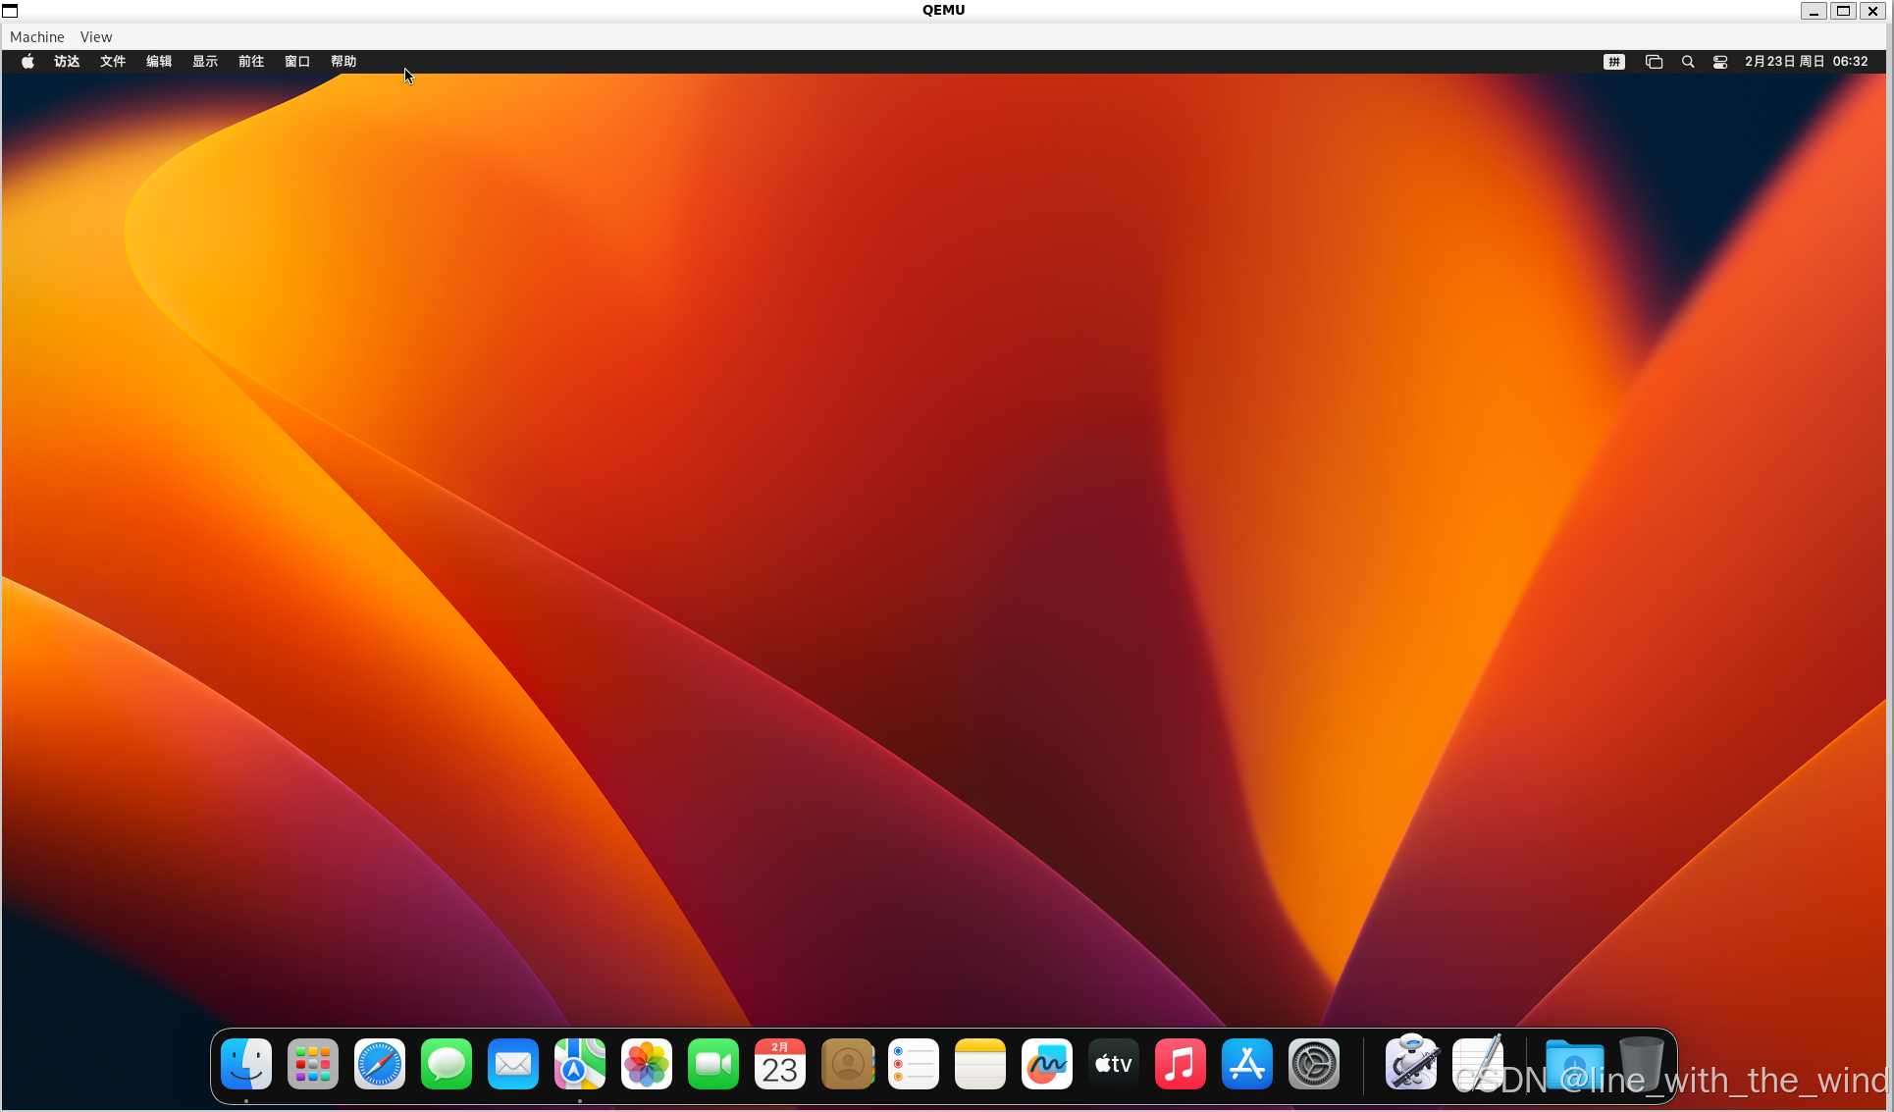Image resolution: width=1894 pixels, height=1112 pixels.
Task: Open the App Store icon
Action: (x=1247, y=1064)
